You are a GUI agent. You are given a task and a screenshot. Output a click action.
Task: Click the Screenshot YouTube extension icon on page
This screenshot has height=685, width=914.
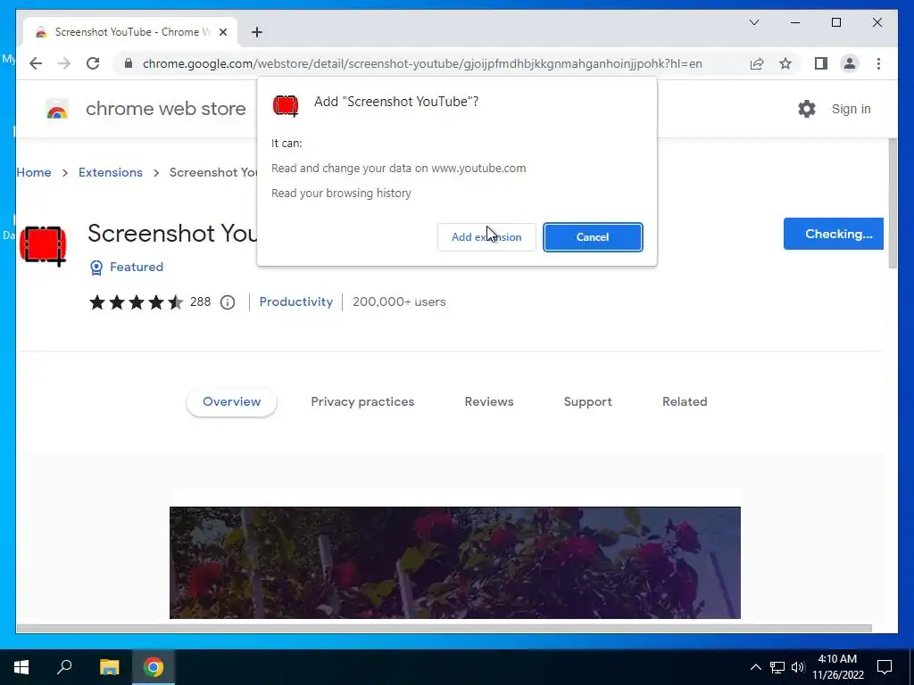tap(43, 246)
